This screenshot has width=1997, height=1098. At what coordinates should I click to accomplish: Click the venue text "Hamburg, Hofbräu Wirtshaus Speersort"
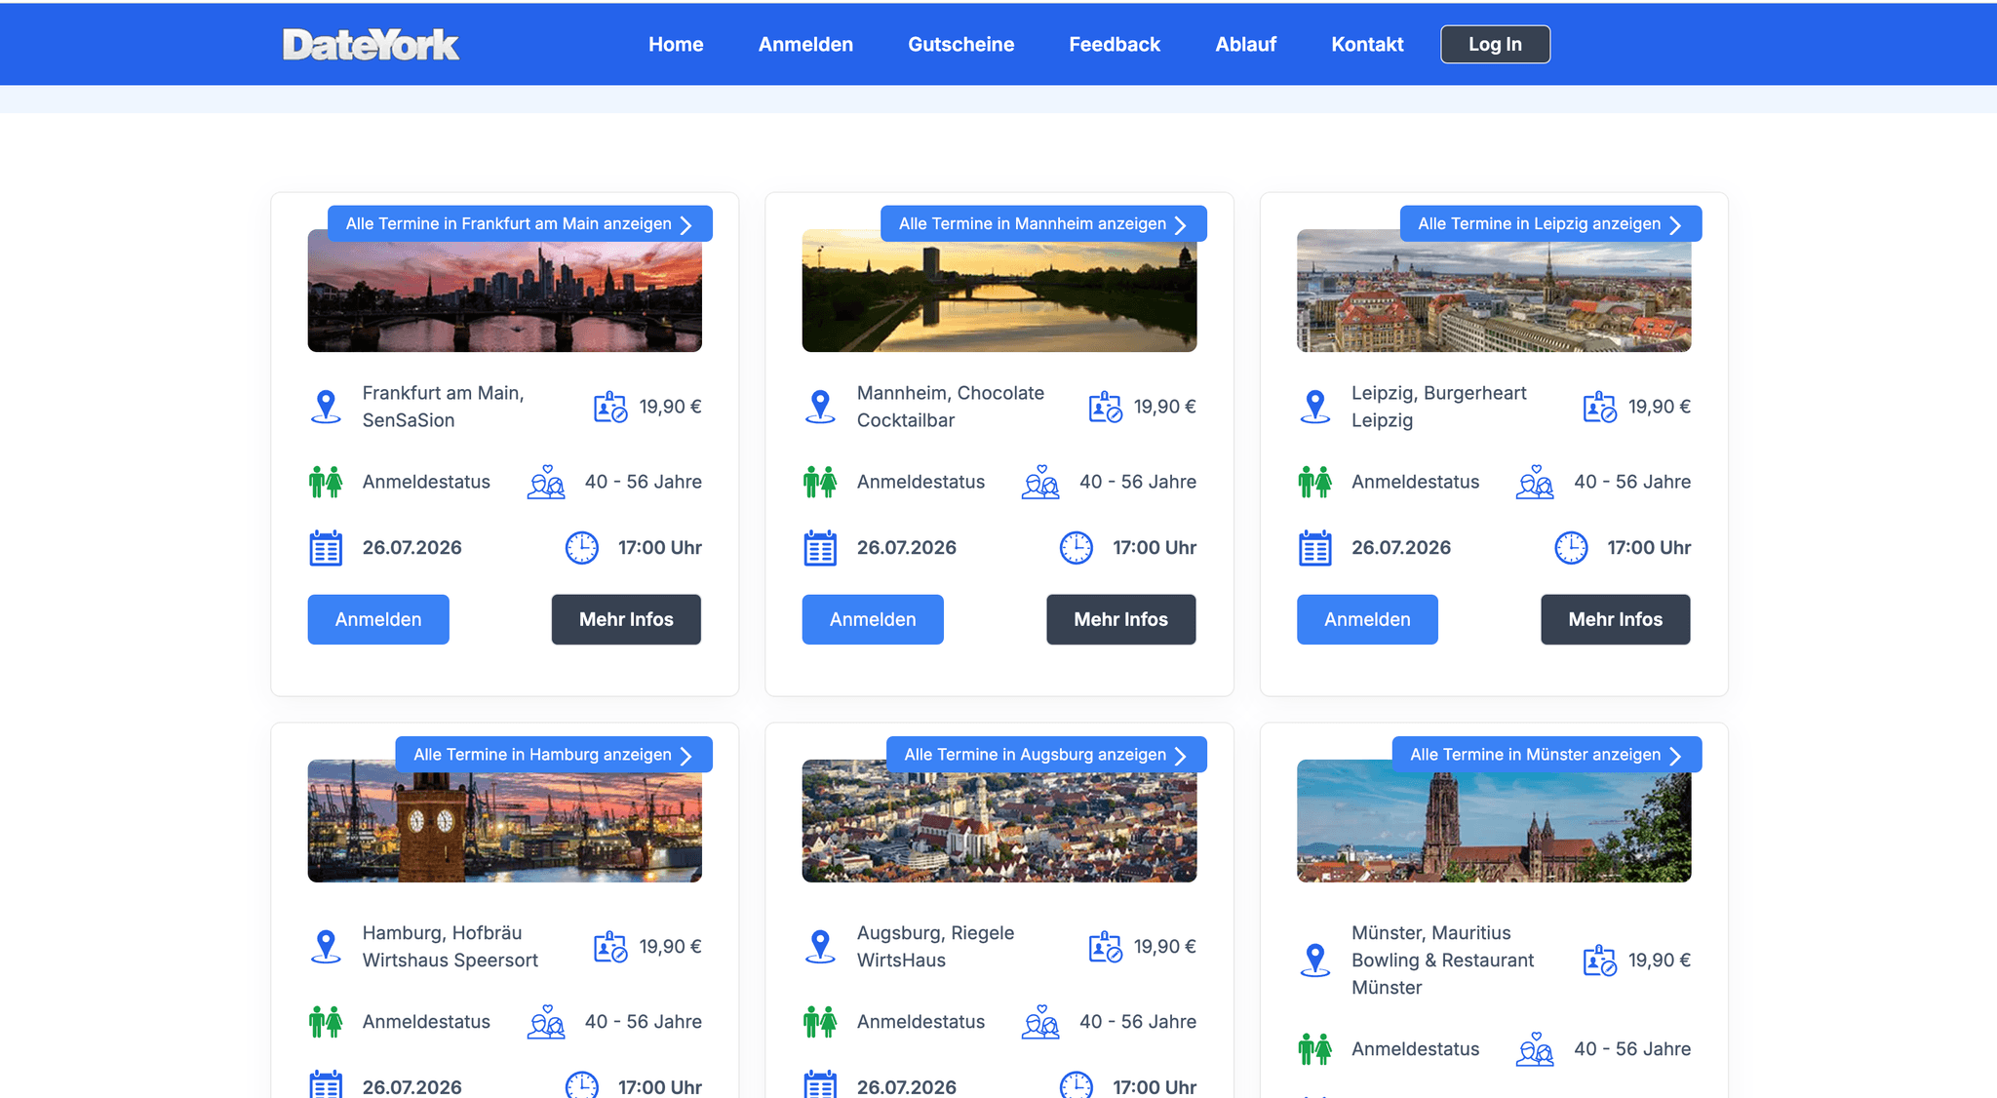450,947
